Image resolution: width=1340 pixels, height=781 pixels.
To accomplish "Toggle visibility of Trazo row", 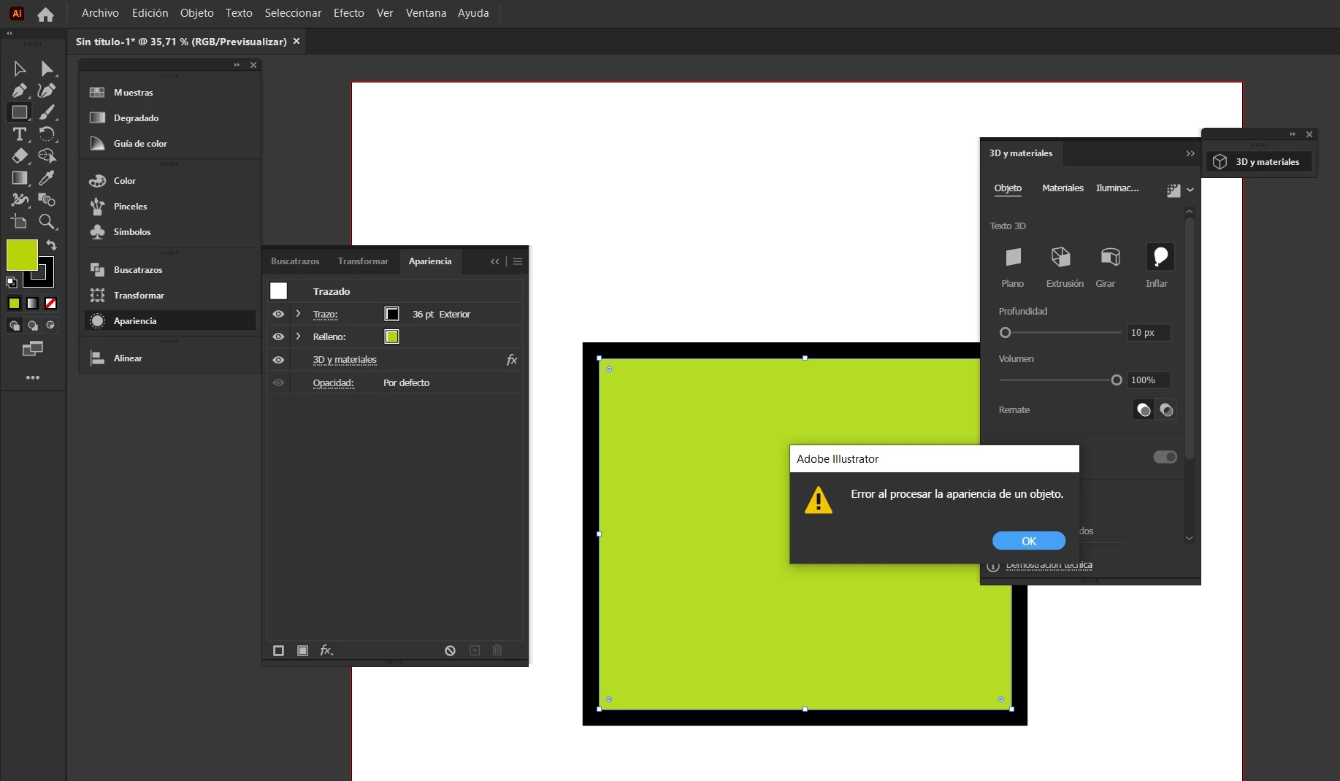I will pyautogui.click(x=278, y=314).
